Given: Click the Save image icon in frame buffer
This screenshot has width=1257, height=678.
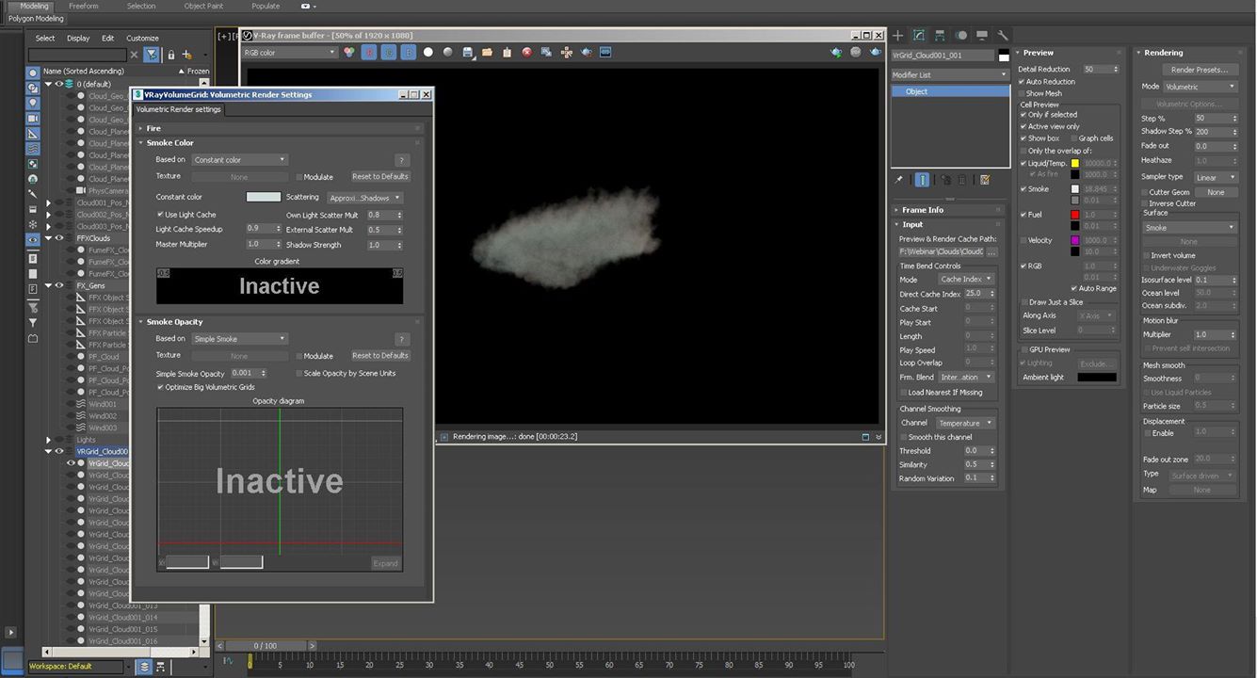Looking at the screenshot, I should pyautogui.click(x=468, y=53).
